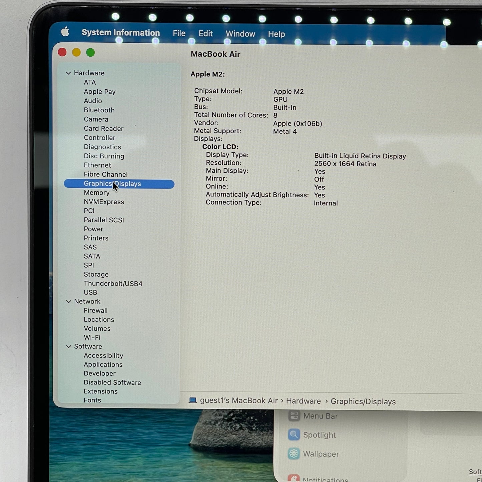Select Wi-Fi under Network
This screenshot has height=482, width=482.
click(x=92, y=338)
